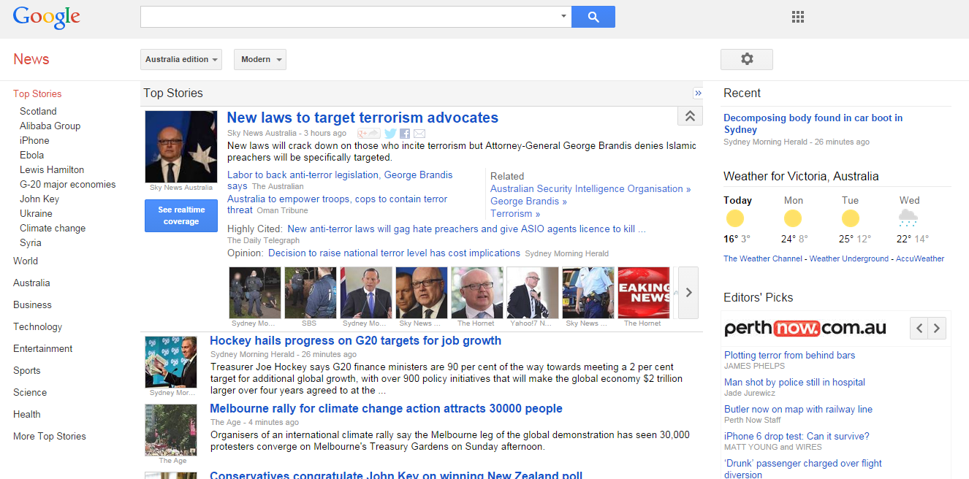
Task: Open 'Decomposing body found in car boot' article
Action: tap(813, 123)
